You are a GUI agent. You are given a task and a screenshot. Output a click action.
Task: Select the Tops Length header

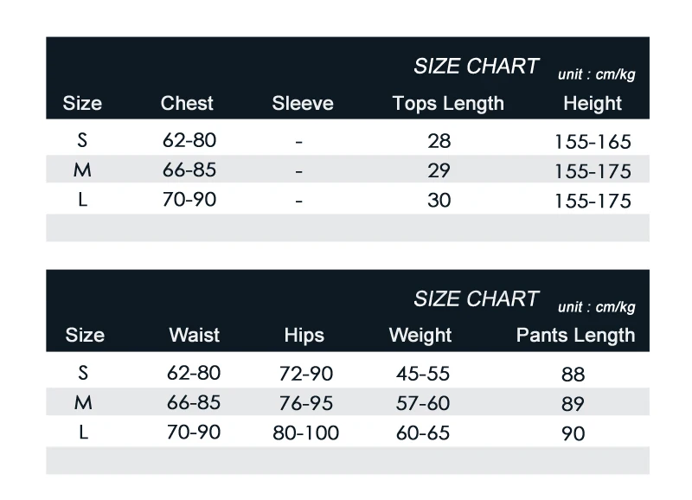tap(448, 104)
